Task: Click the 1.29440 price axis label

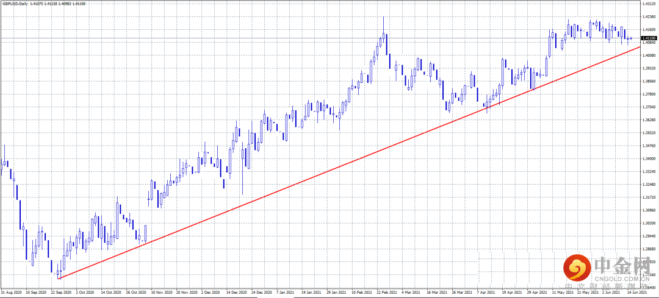Action: (x=649, y=236)
